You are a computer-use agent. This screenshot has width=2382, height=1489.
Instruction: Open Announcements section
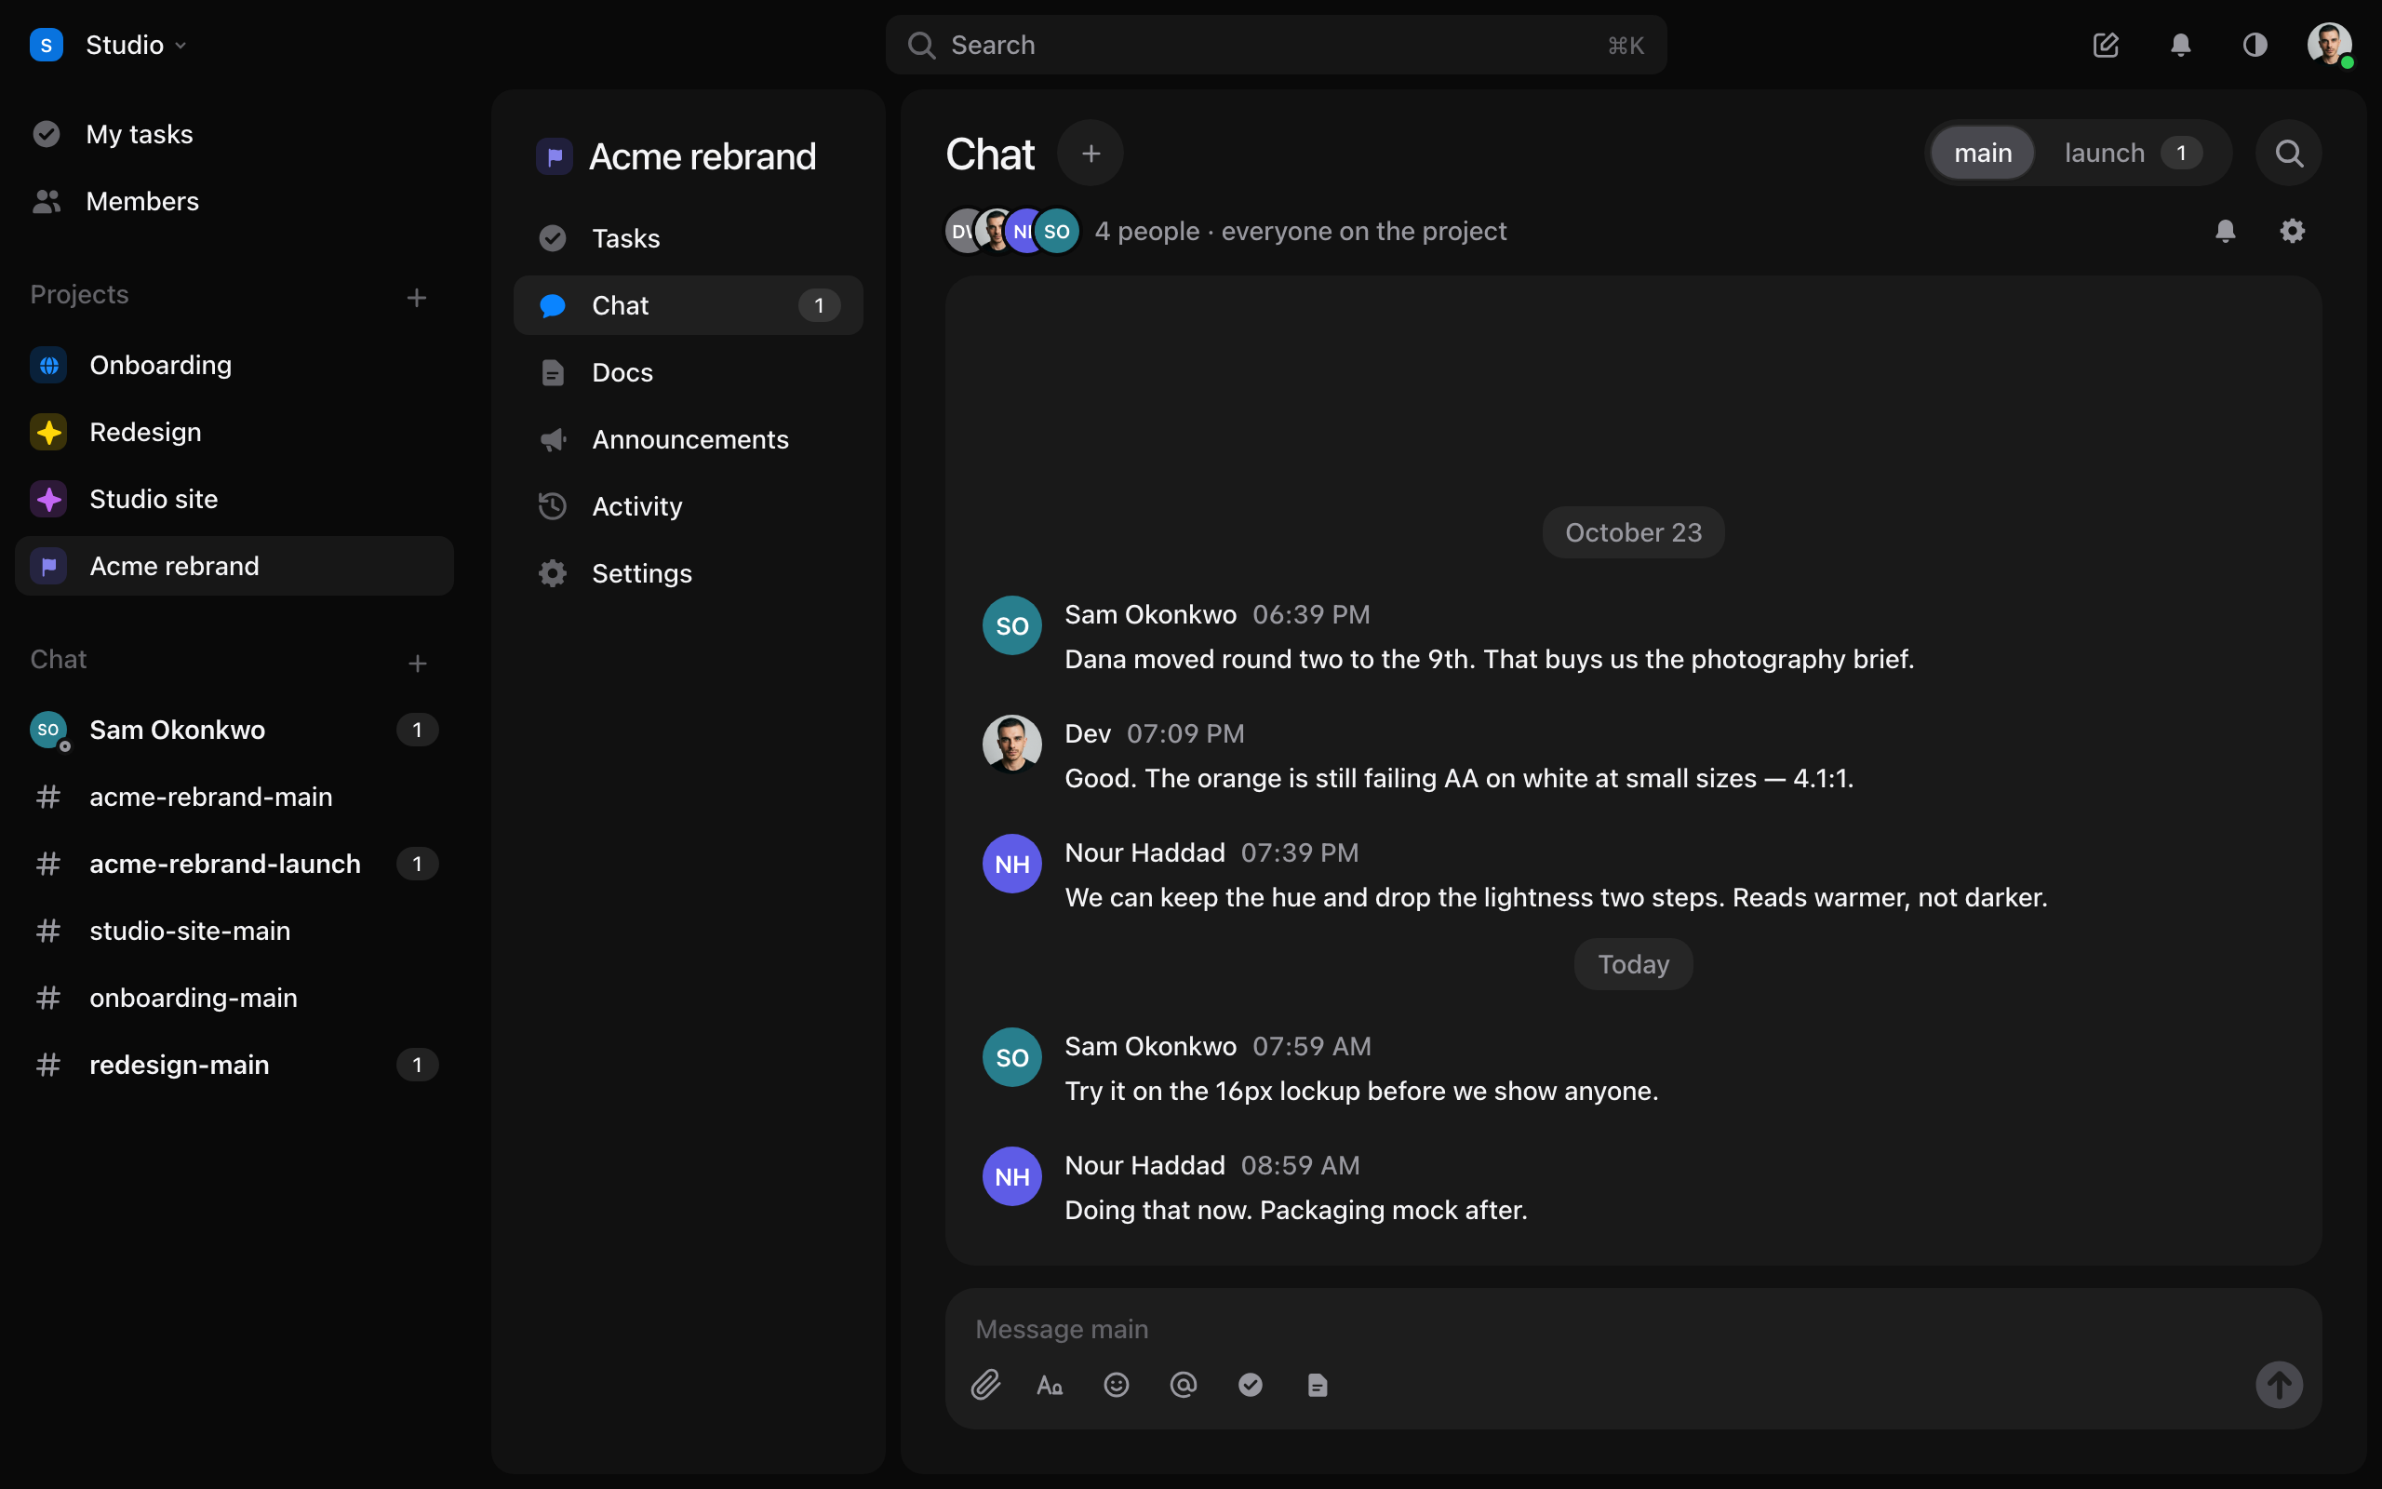click(x=688, y=439)
